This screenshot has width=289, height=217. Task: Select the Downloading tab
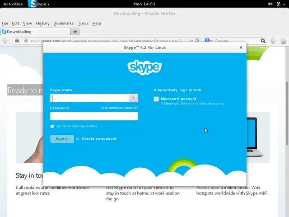pos(35,32)
